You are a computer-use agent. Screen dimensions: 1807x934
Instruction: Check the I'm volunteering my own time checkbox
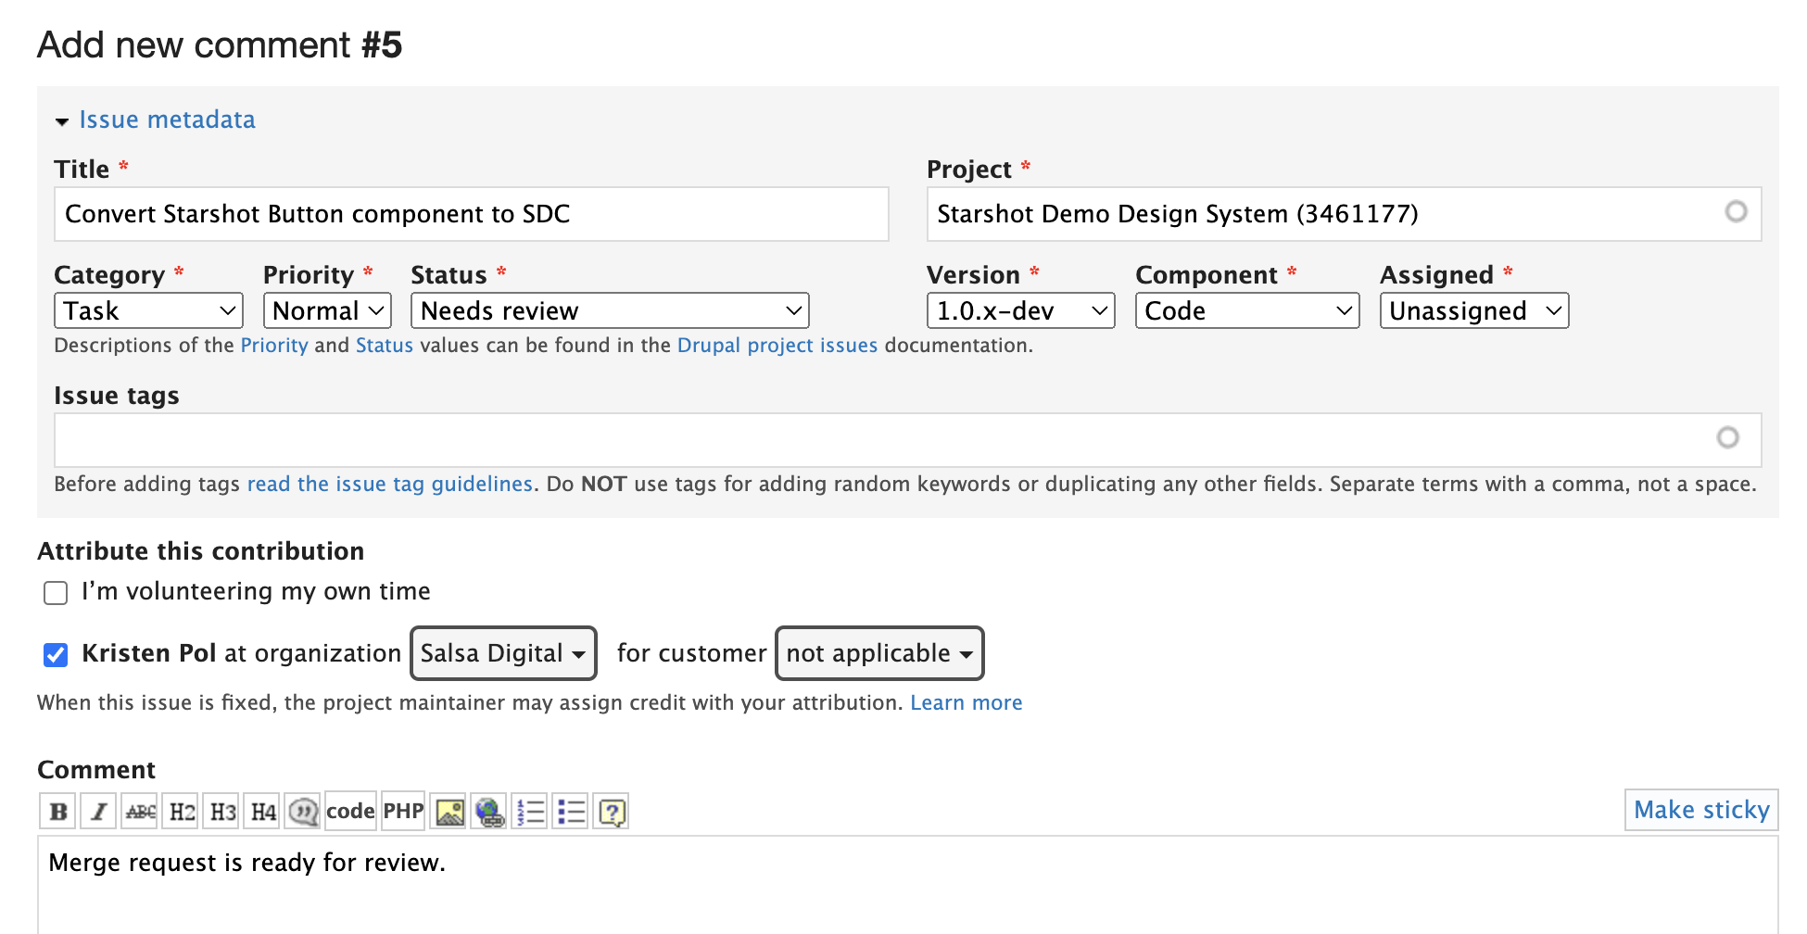pos(56,592)
